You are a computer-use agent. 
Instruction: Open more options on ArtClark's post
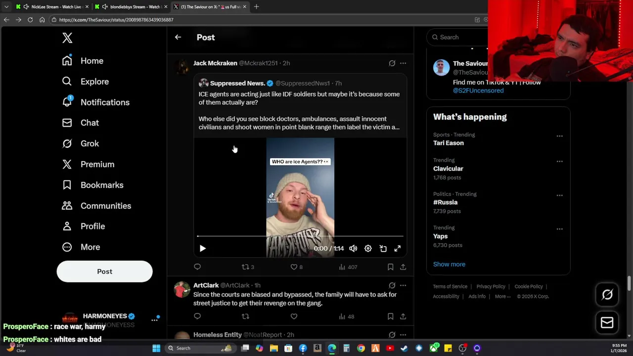(403, 285)
